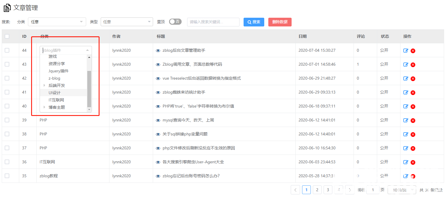The width and height of the screenshot is (447, 204).
Task: Tick the checkbox for article ID 38
Action: (7, 134)
